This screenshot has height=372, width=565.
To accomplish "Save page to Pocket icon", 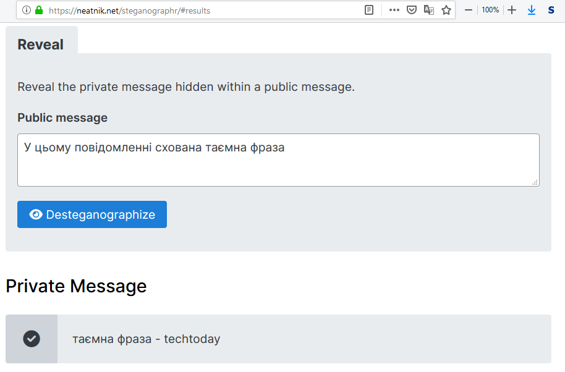I will click(x=411, y=11).
